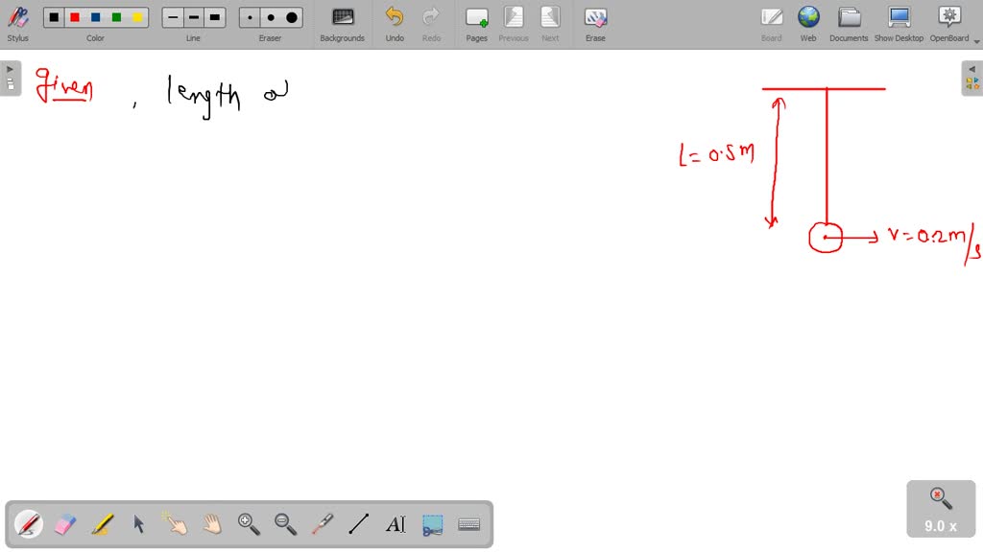983x552 pixels.
Task: Select the medium line width
Action: coord(193,16)
